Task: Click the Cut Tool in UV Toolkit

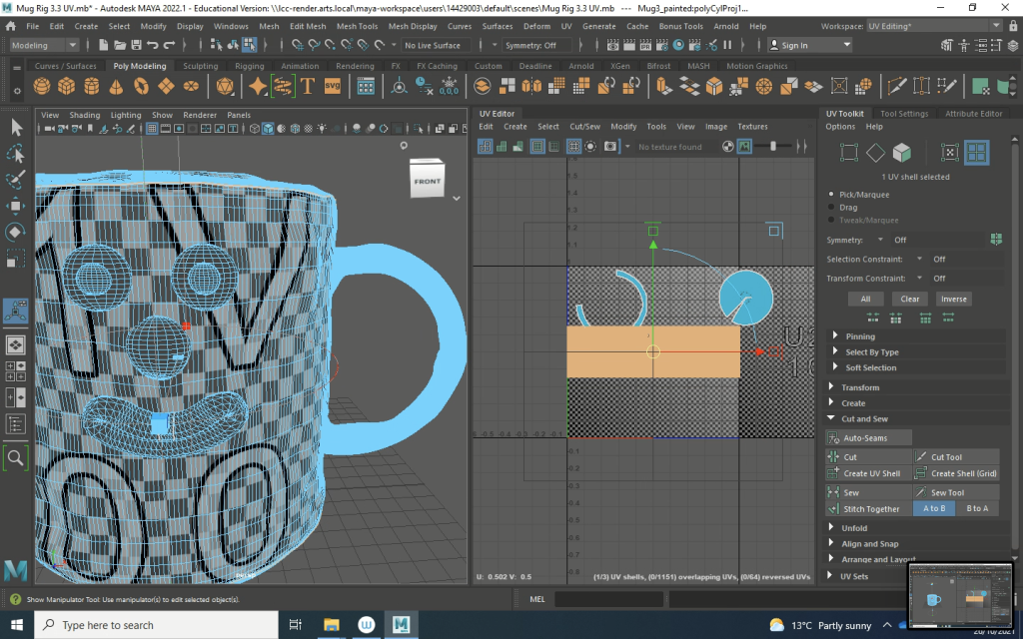Action: pyautogui.click(x=945, y=457)
